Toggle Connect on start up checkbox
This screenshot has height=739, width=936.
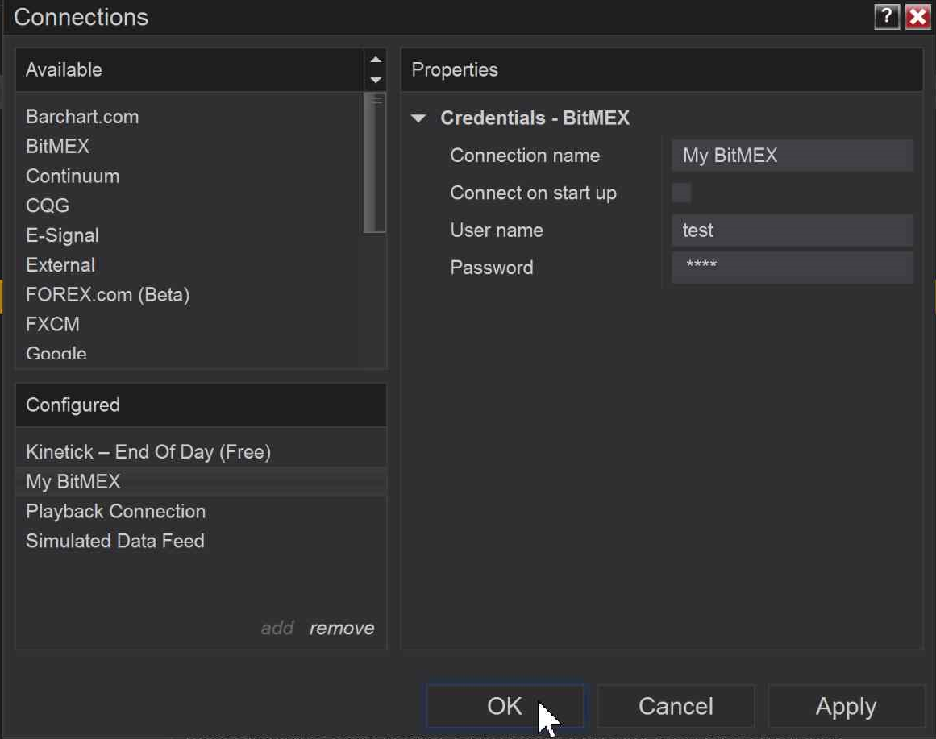point(682,193)
